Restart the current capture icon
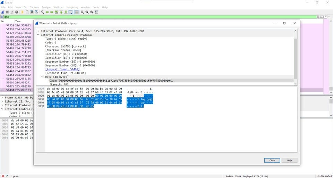333x178 pixels. (12, 12)
